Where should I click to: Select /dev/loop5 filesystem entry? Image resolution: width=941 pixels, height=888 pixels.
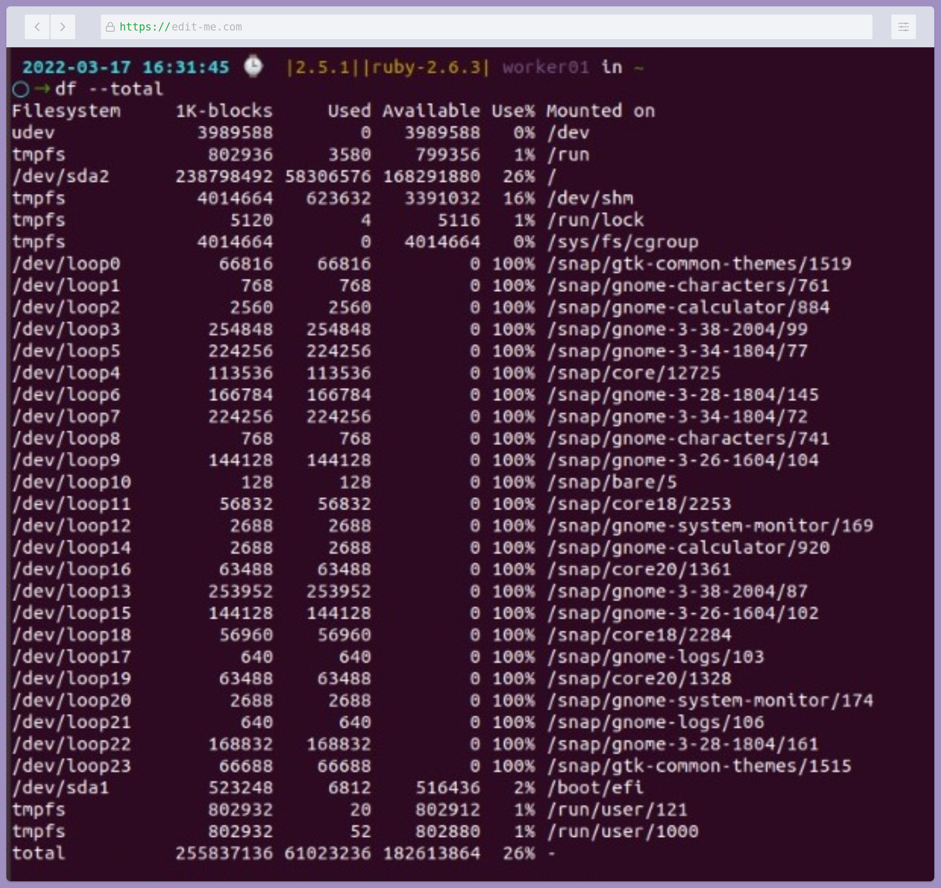66,351
